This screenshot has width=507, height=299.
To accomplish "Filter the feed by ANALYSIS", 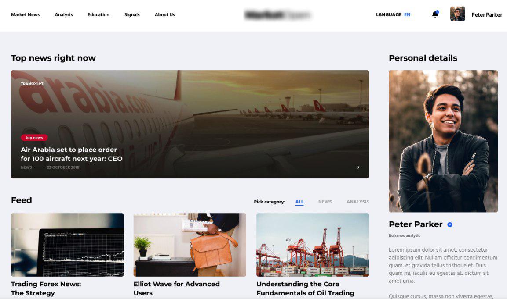I will (x=357, y=202).
